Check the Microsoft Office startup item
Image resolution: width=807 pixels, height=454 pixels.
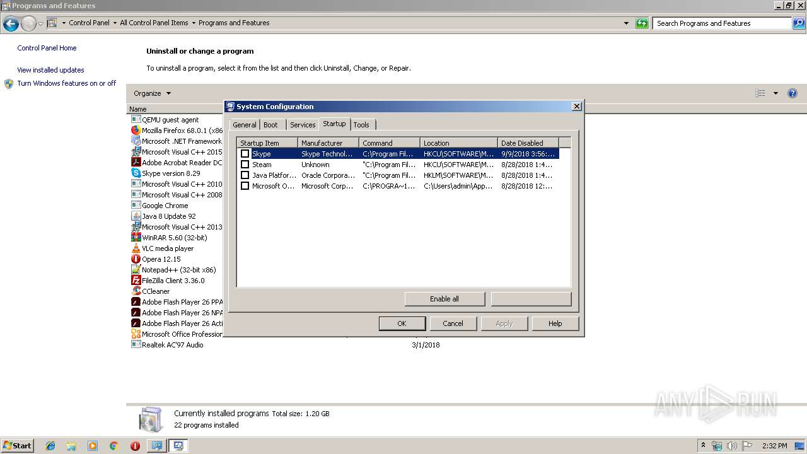click(245, 185)
